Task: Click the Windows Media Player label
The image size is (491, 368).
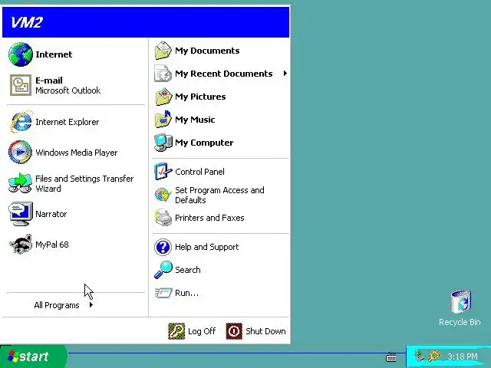Action: click(77, 153)
